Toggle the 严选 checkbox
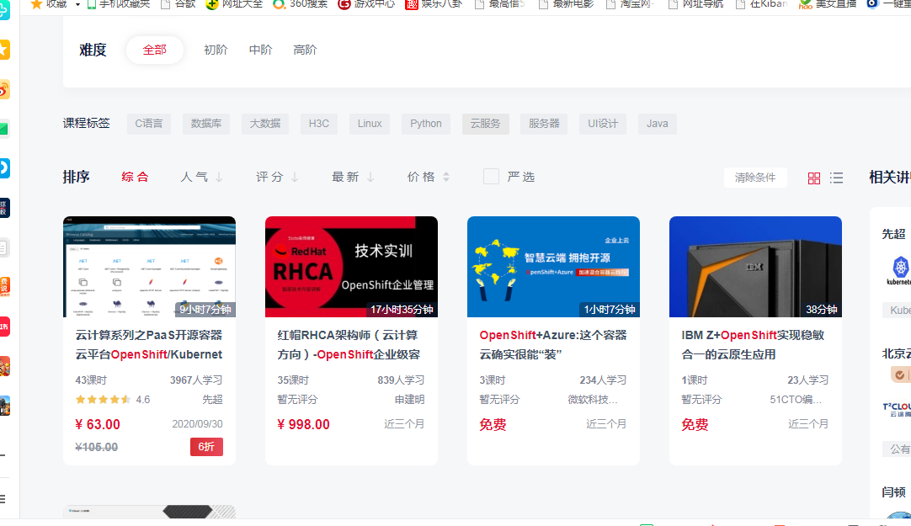Image resolution: width=911 pixels, height=526 pixels. coord(491,177)
